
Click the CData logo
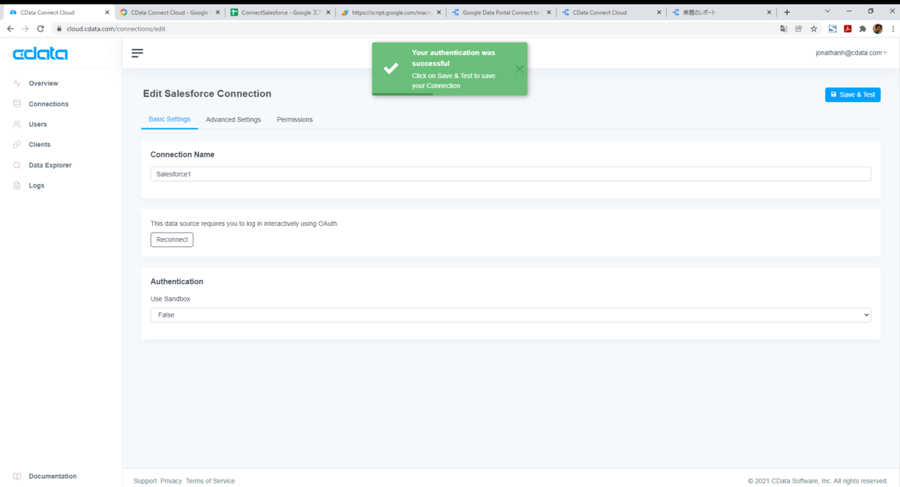[x=40, y=54]
